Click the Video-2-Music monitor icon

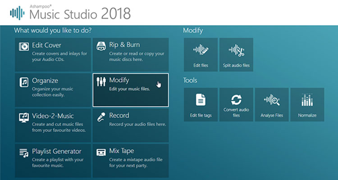click(24, 117)
